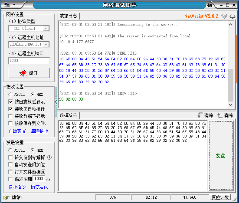Select ASCII in receive settings
Screen dimensions: 239x203
click(17, 95)
